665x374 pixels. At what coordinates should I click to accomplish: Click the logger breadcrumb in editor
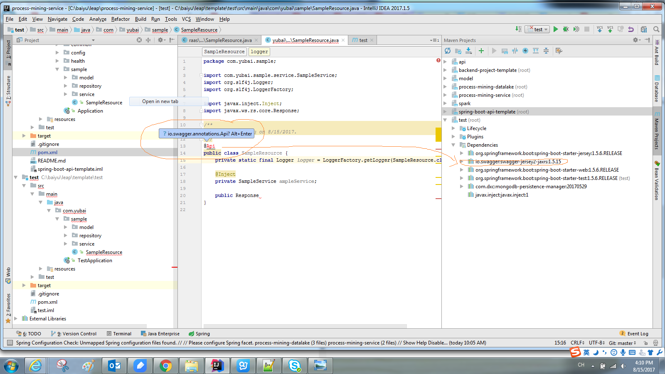[259, 52]
